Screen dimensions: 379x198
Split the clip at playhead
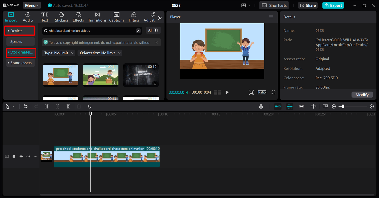[x=47, y=107]
